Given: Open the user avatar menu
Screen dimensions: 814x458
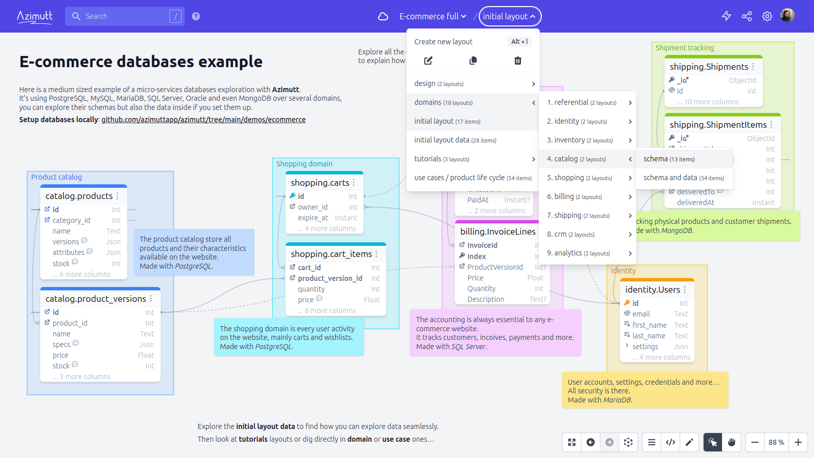Looking at the screenshot, I should tap(788, 16).
